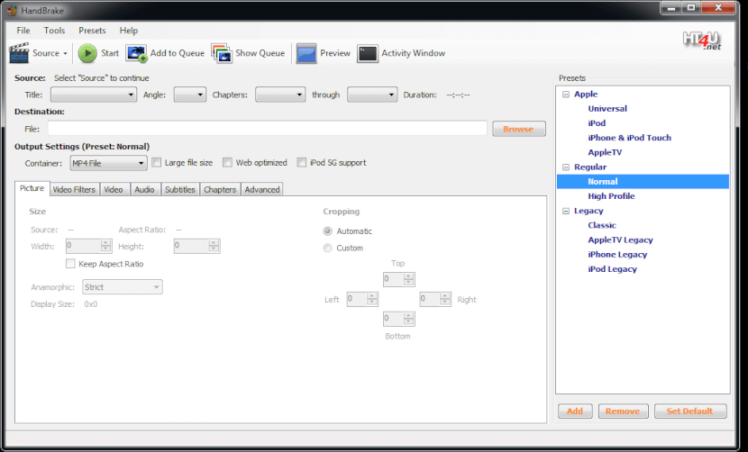The width and height of the screenshot is (748, 452).
Task: Switch to the Audio tab
Action: click(144, 189)
